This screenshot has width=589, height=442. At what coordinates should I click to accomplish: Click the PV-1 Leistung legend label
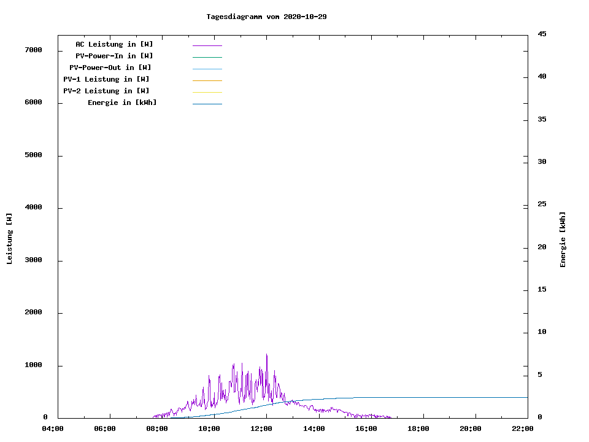click(106, 79)
